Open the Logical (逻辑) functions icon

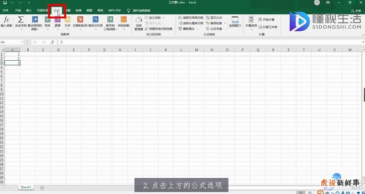[58, 19]
